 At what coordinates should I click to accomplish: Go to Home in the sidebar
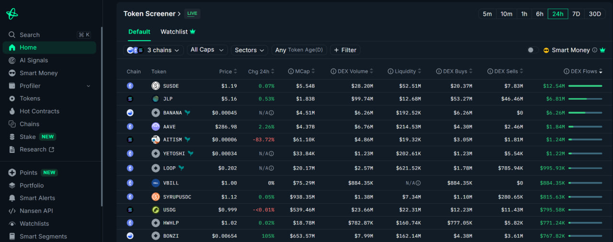pyautogui.click(x=49, y=47)
